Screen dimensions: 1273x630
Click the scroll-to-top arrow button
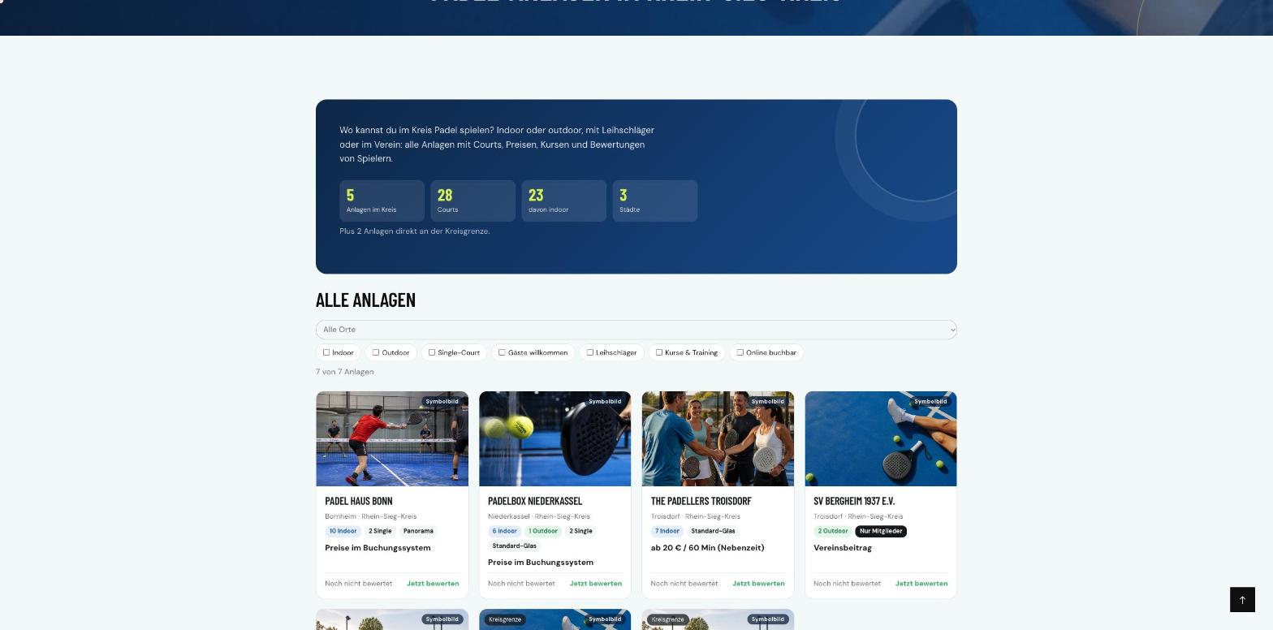[x=1242, y=599]
